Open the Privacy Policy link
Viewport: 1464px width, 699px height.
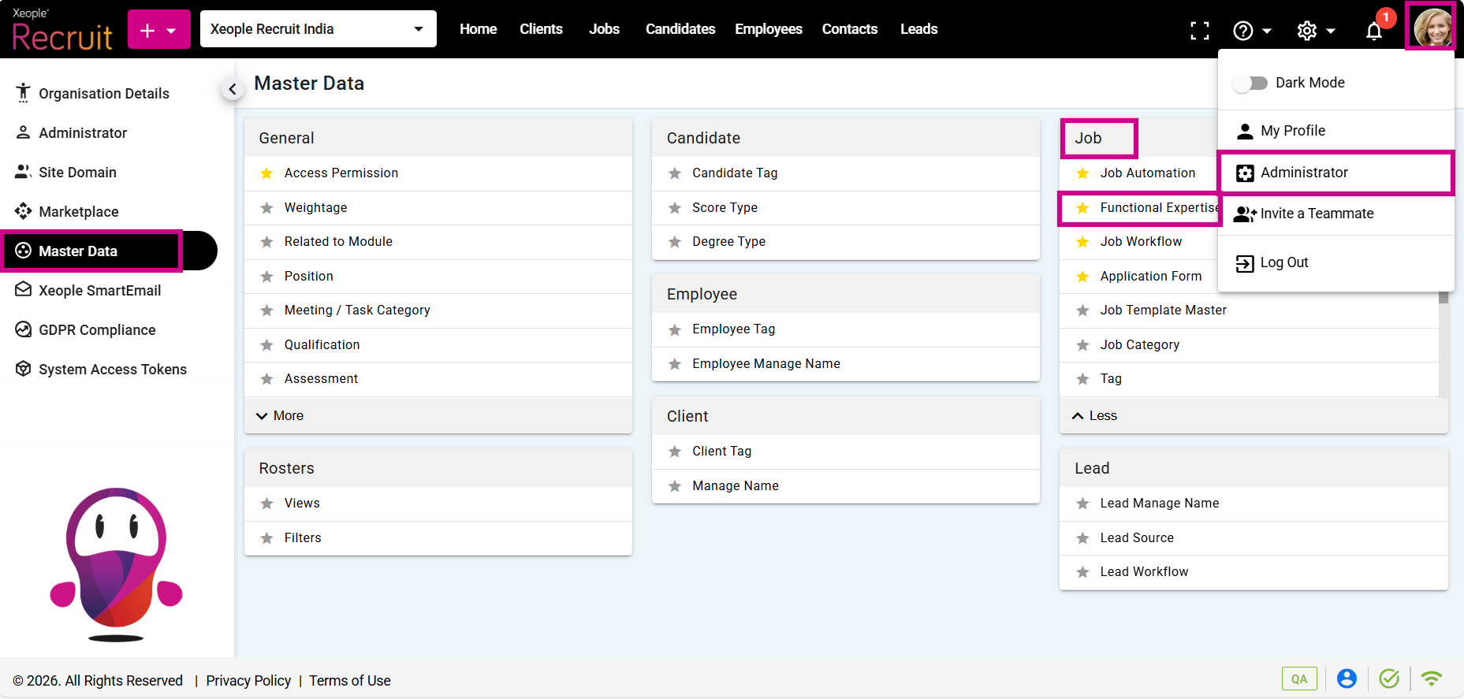(x=248, y=681)
